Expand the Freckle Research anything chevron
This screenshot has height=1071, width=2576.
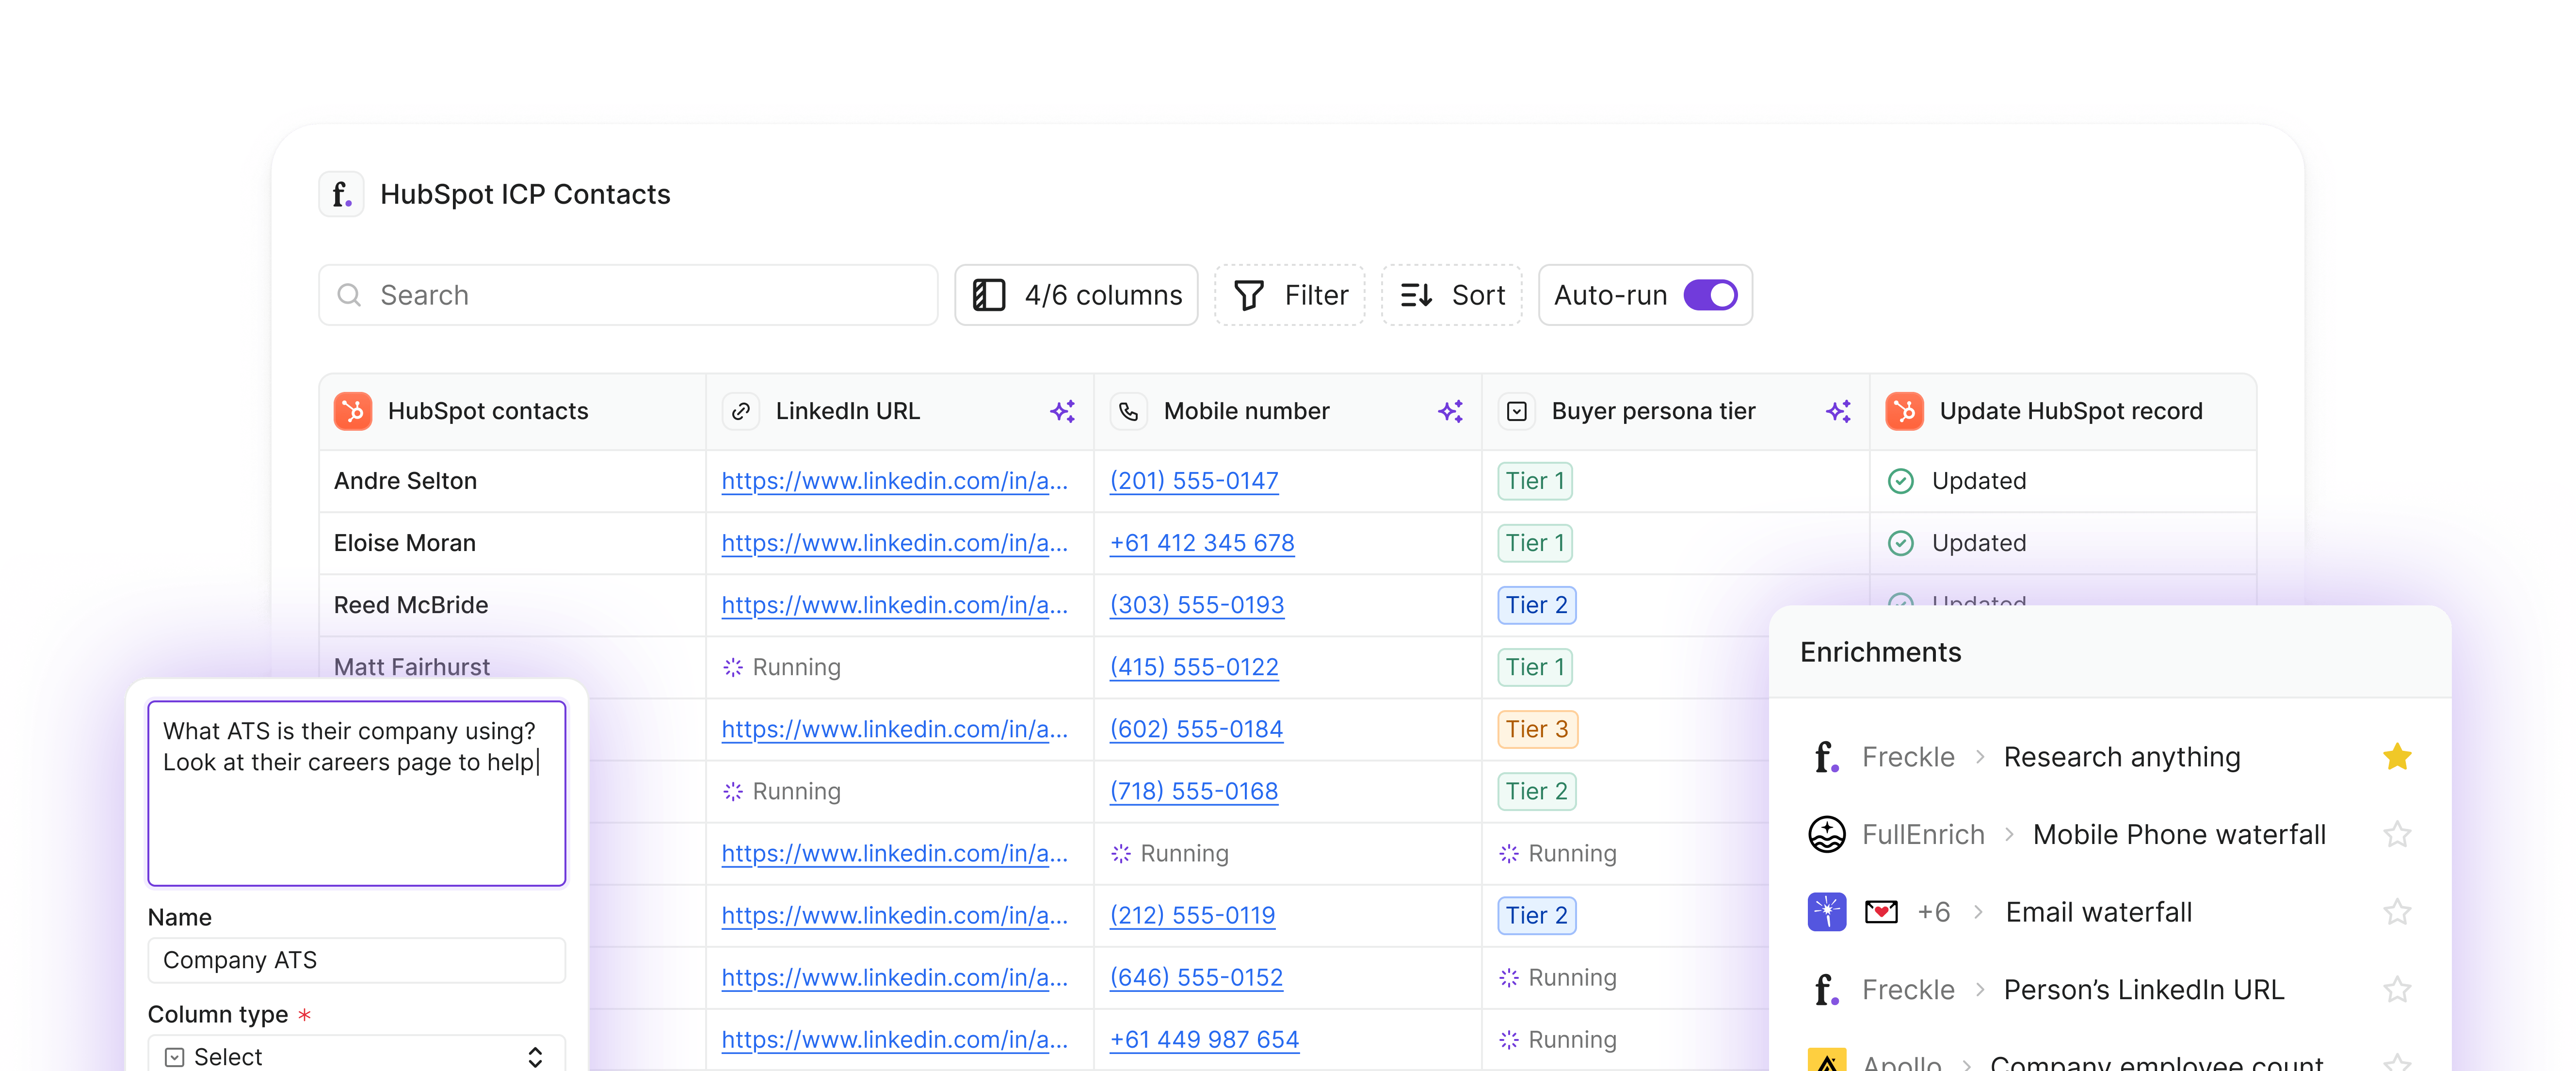1980,757
